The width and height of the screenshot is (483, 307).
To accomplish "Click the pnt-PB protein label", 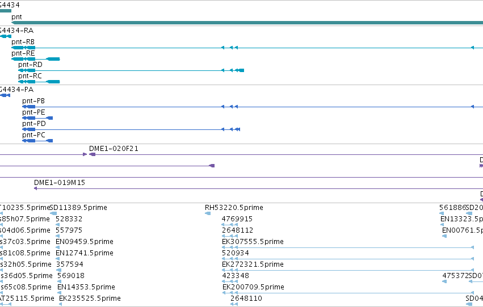I will [33, 101].
